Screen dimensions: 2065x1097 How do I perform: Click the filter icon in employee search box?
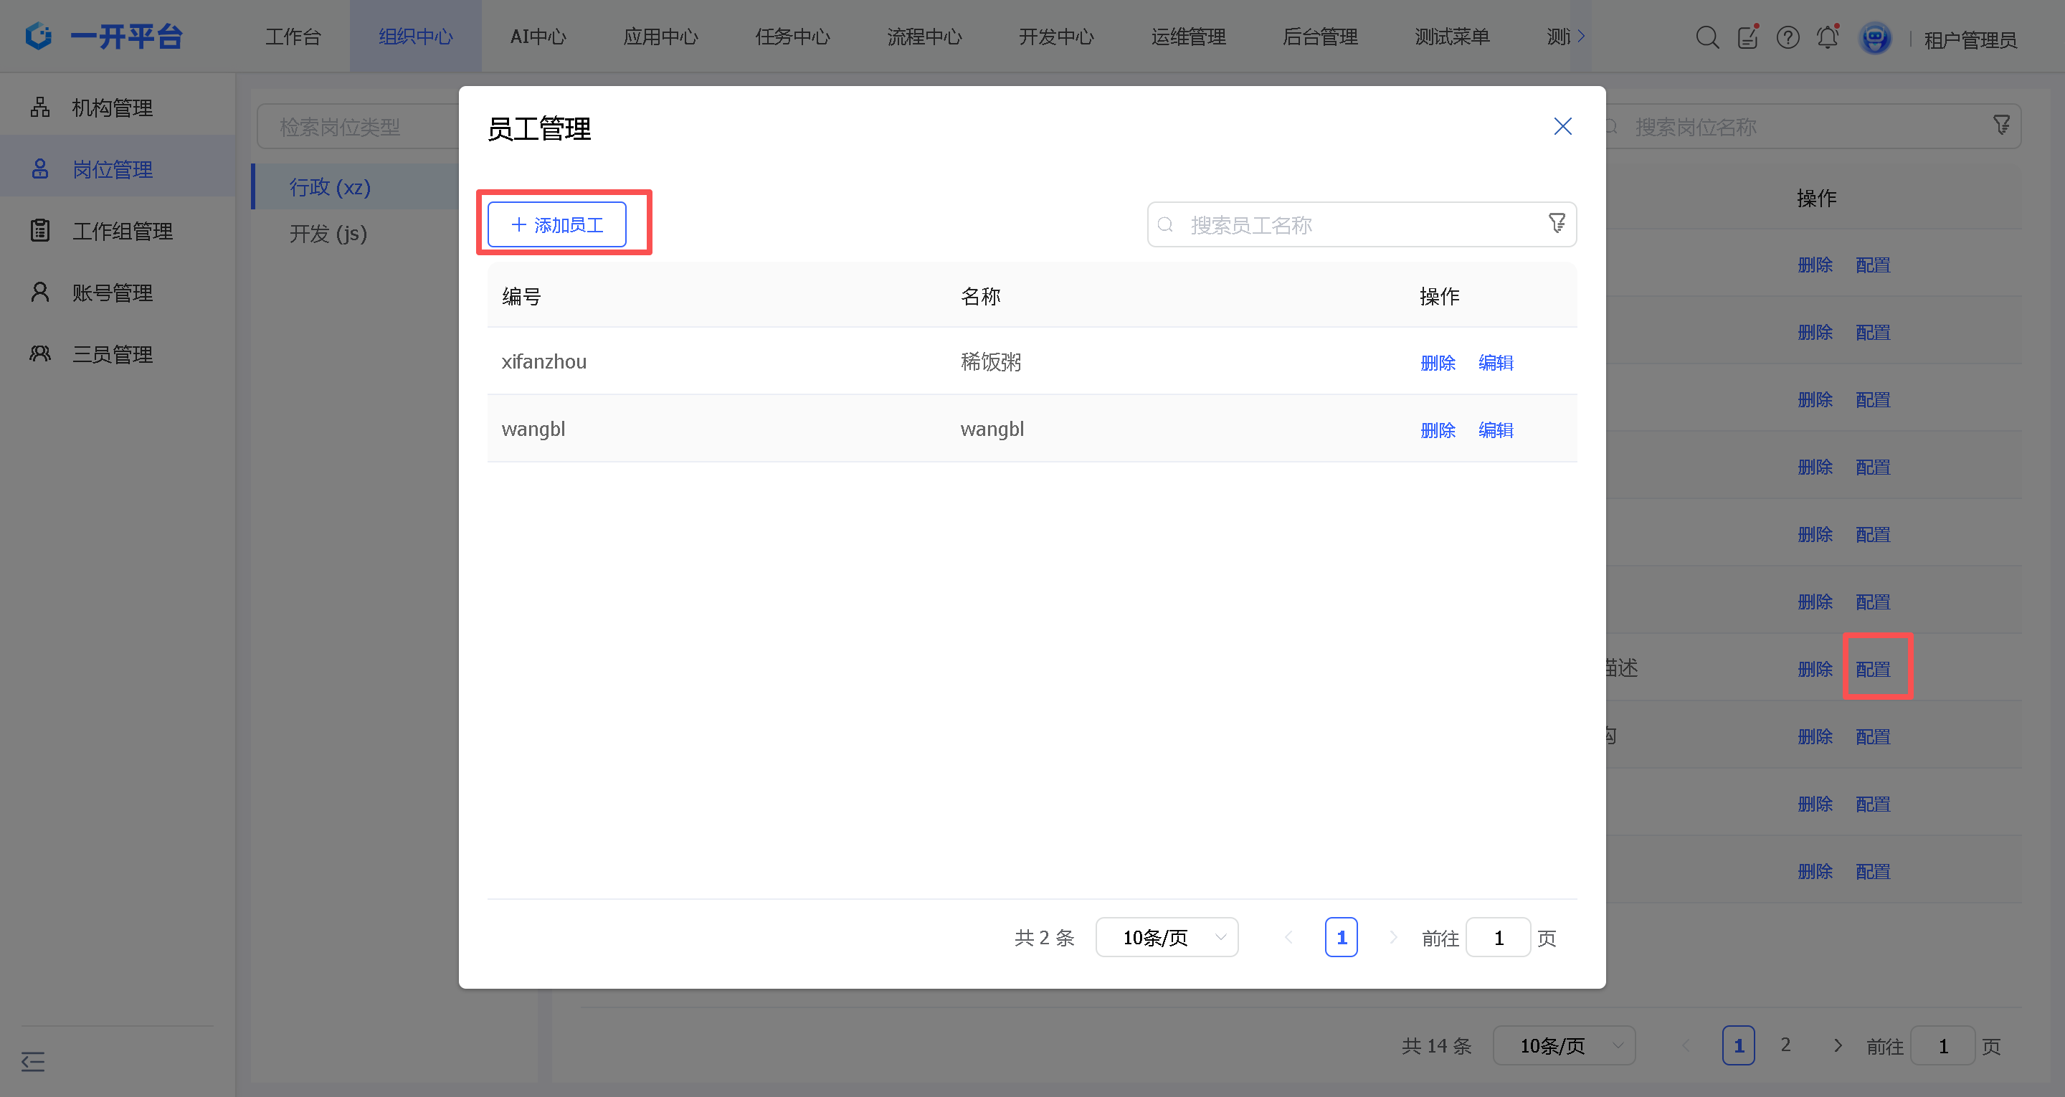[1556, 224]
